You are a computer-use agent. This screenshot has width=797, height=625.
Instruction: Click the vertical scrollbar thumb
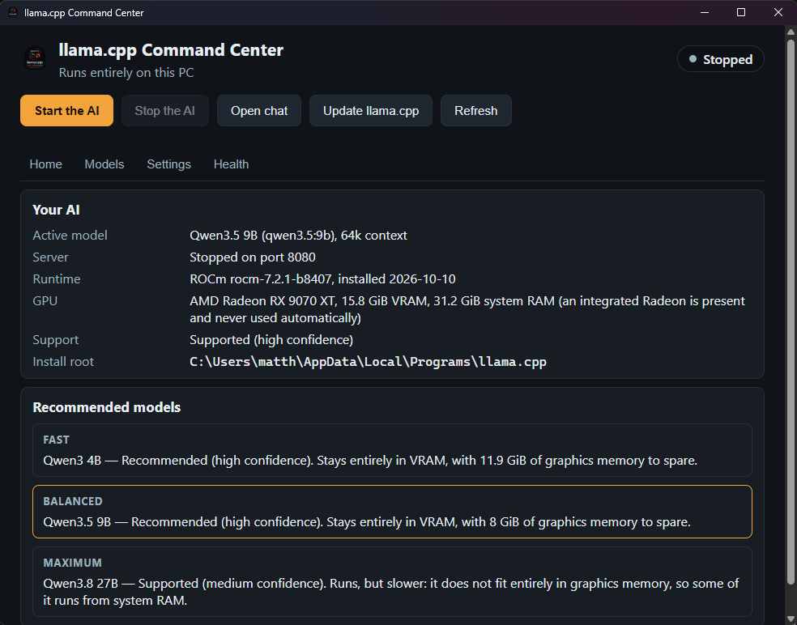791,311
